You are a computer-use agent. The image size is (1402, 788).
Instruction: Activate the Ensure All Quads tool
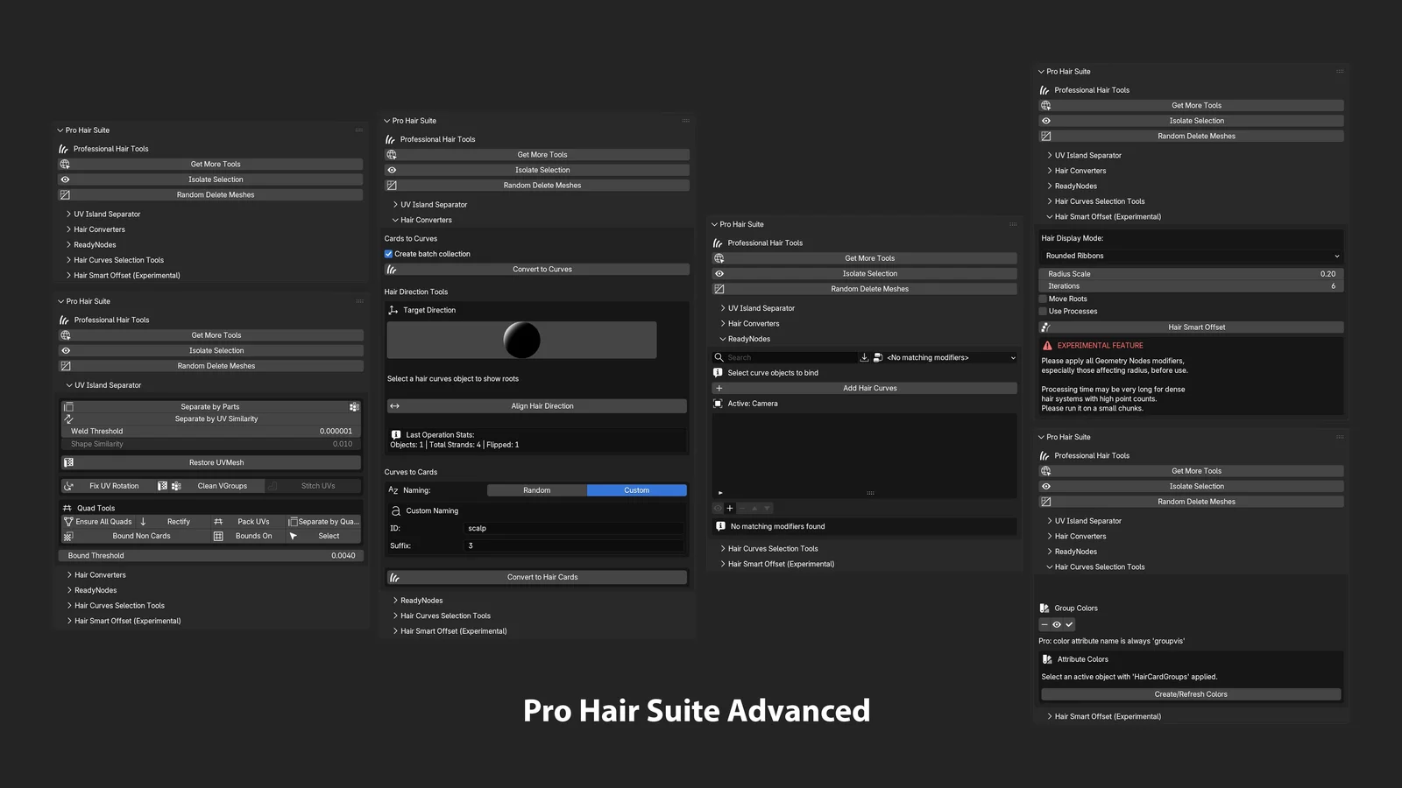99,521
